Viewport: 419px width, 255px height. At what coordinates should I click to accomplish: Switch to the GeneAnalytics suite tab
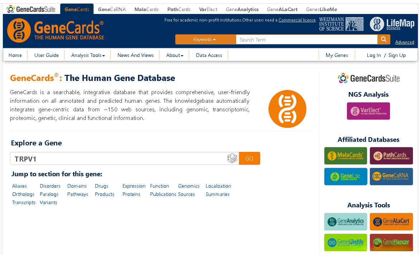242,9
